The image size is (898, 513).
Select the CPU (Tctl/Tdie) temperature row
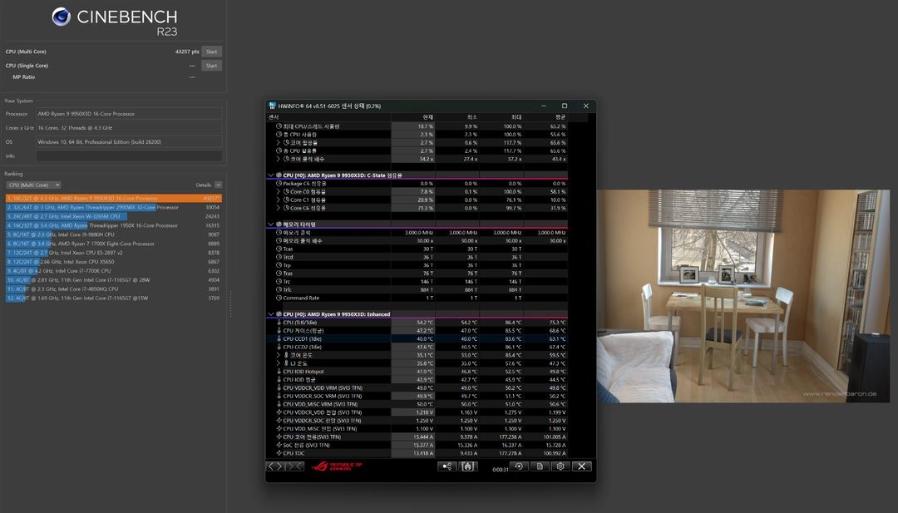(x=417, y=323)
